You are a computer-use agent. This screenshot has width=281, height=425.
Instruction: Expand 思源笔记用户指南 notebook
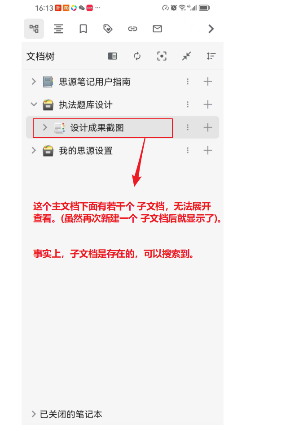(34, 82)
